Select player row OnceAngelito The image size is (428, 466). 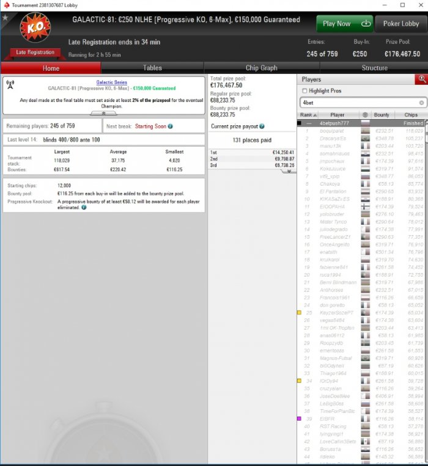(361, 244)
